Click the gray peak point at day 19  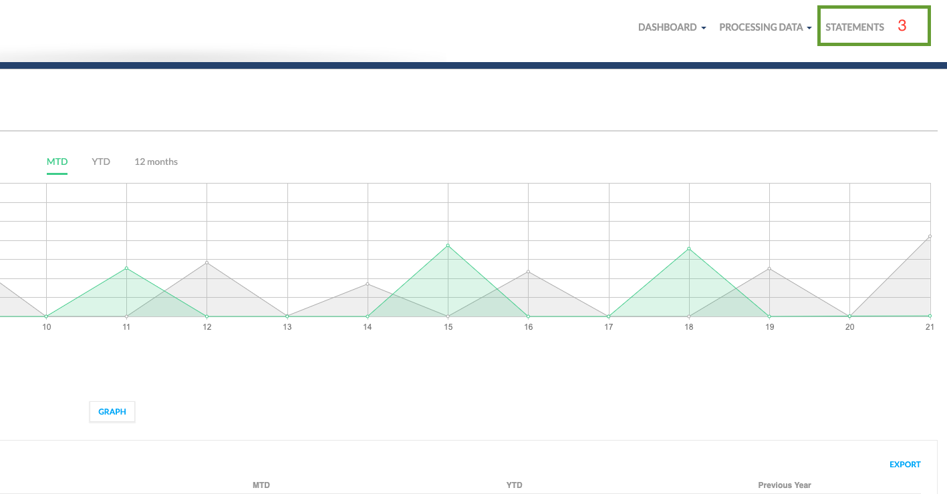coord(770,268)
